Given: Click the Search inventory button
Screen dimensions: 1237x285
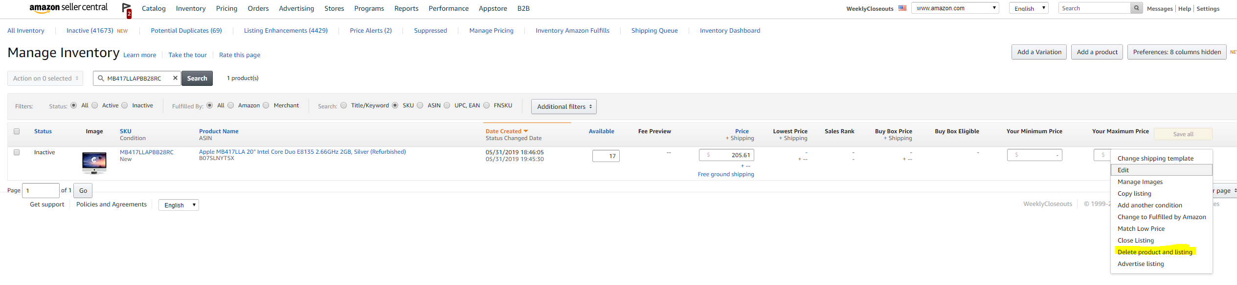Looking at the screenshot, I should (x=197, y=78).
